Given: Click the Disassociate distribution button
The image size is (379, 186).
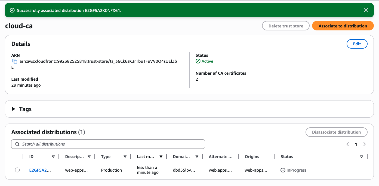Looking at the screenshot, I should [x=337, y=132].
